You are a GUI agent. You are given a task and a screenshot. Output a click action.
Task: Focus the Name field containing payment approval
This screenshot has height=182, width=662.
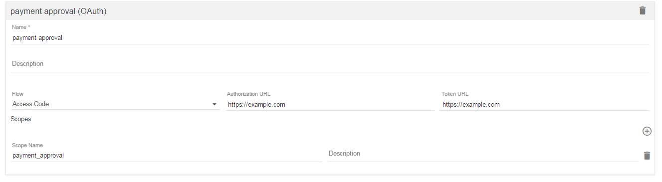330,37
